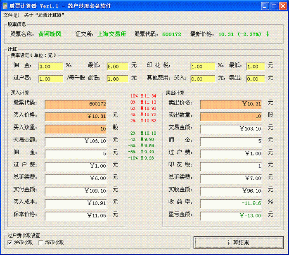This screenshot has height=255, width=289.
Task: Focus the 买入数量 input field
Action: tap(76, 129)
